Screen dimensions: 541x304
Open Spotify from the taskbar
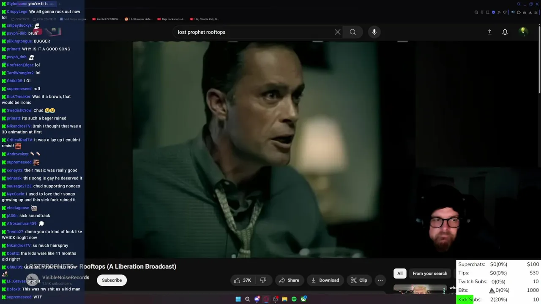294,299
